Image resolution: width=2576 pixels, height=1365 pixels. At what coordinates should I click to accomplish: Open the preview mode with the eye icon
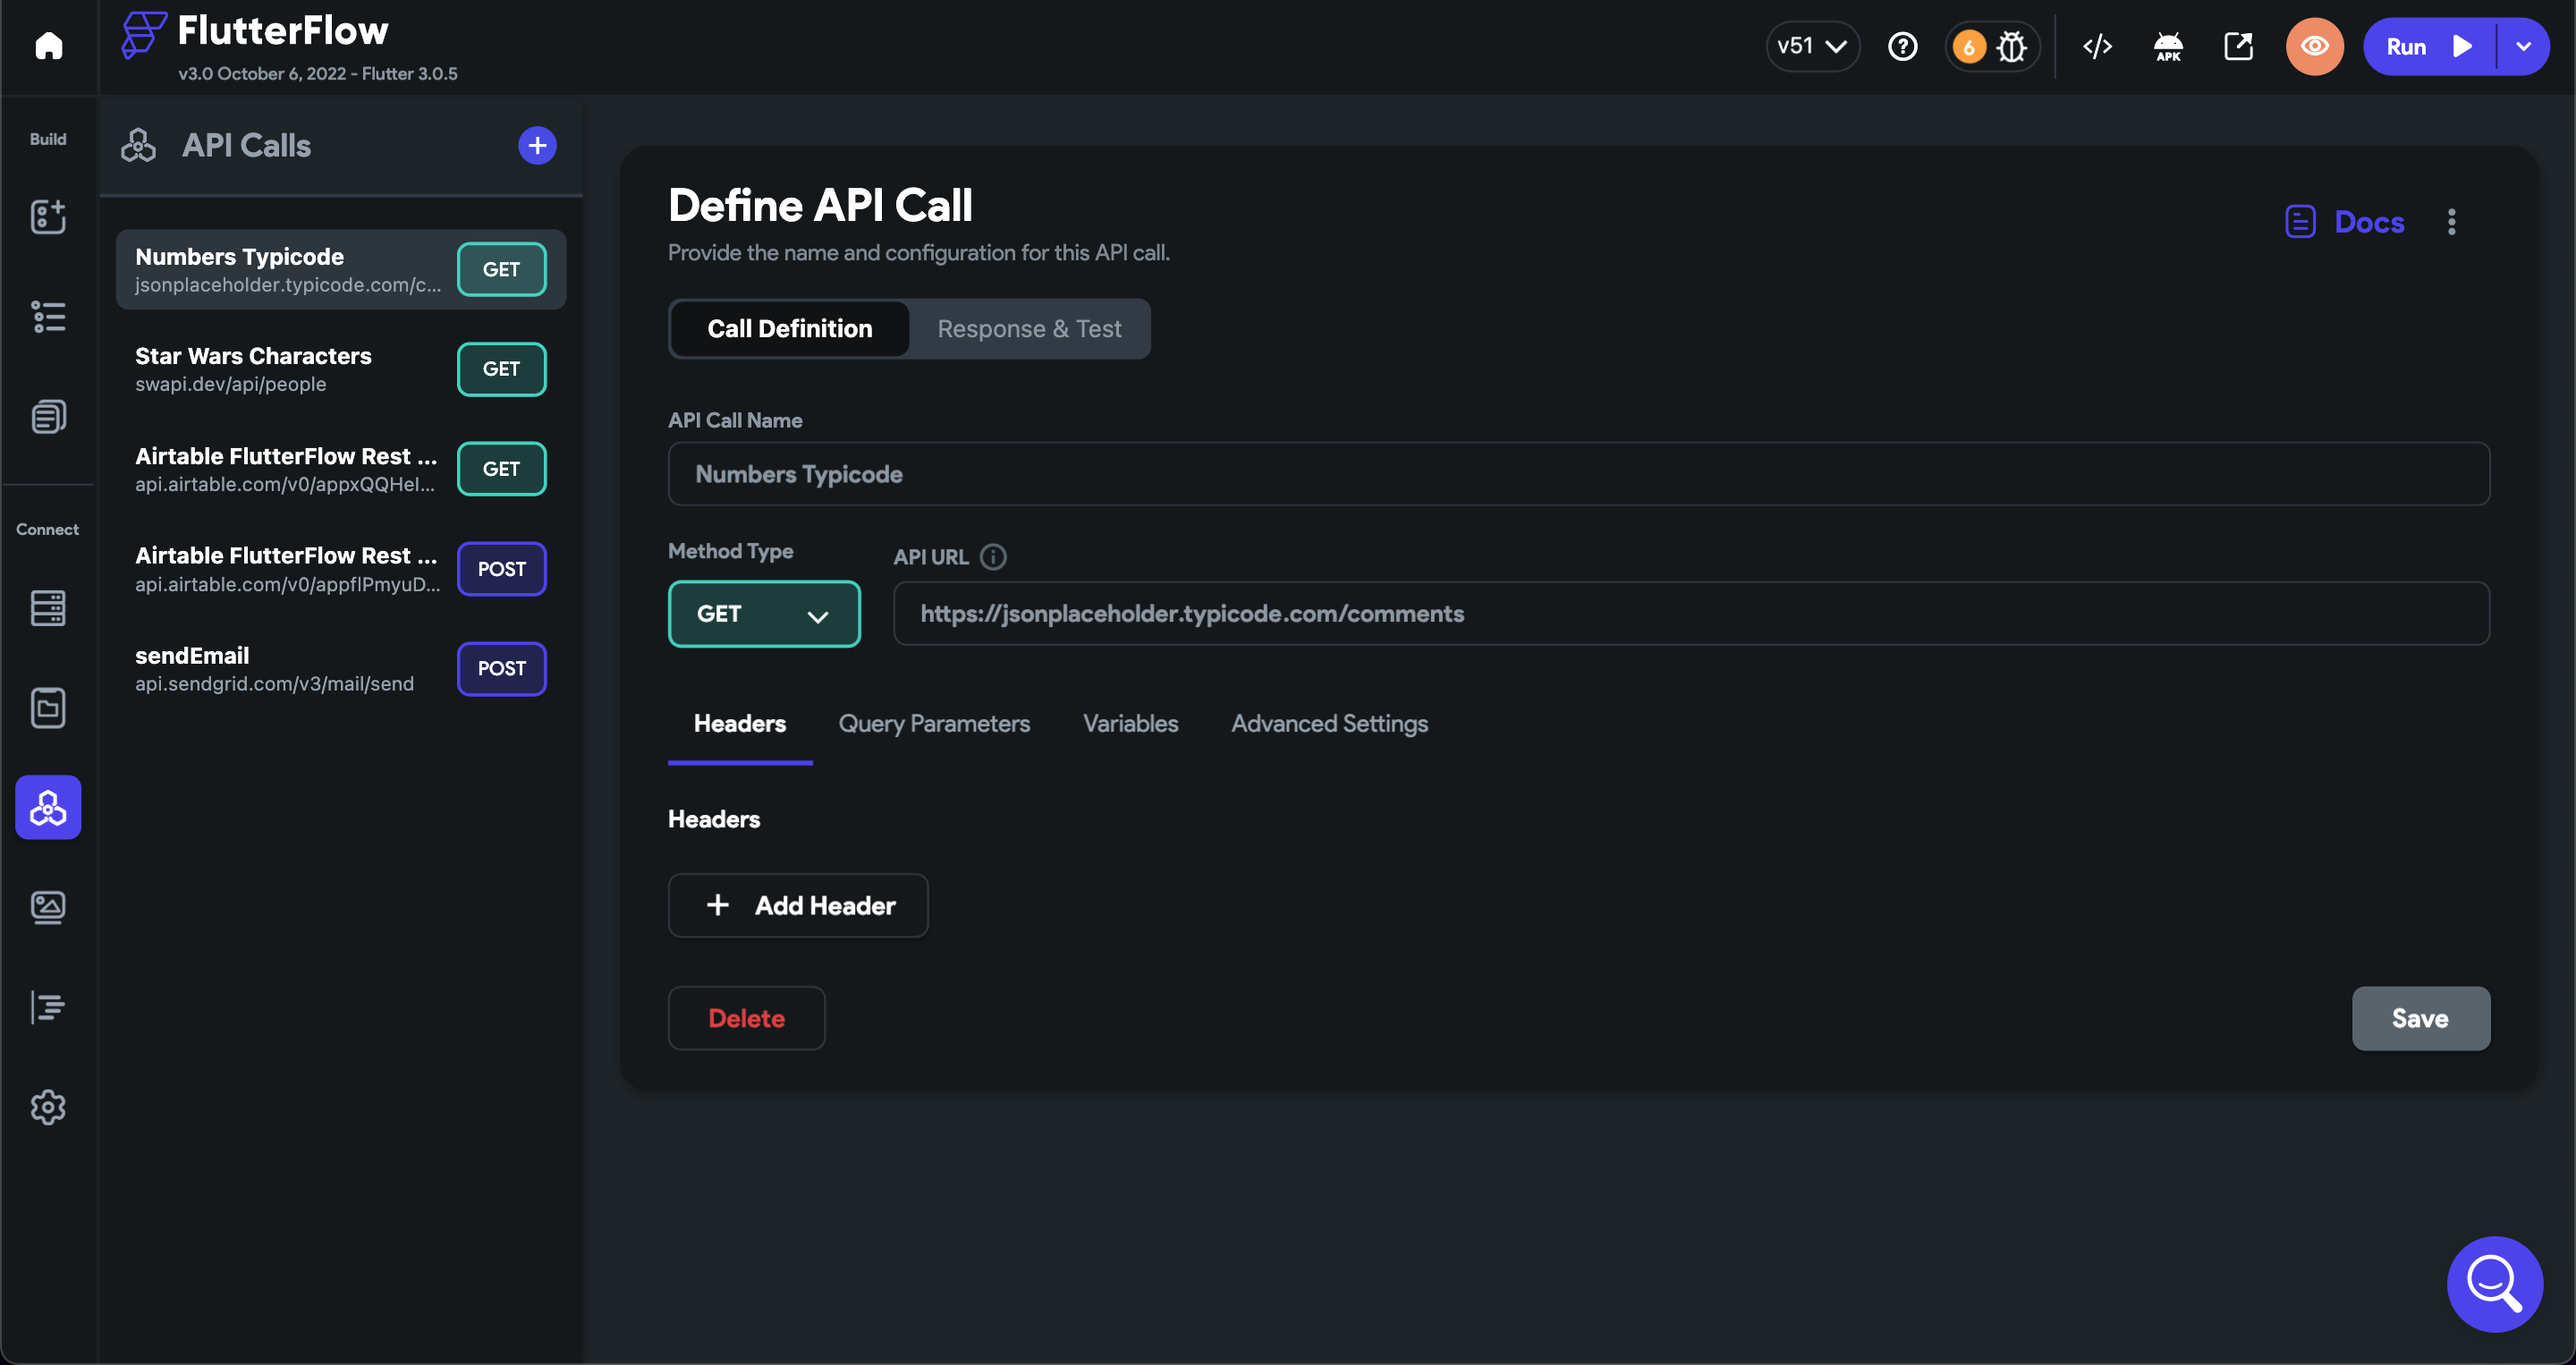pyautogui.click(x=2315, y=46)
